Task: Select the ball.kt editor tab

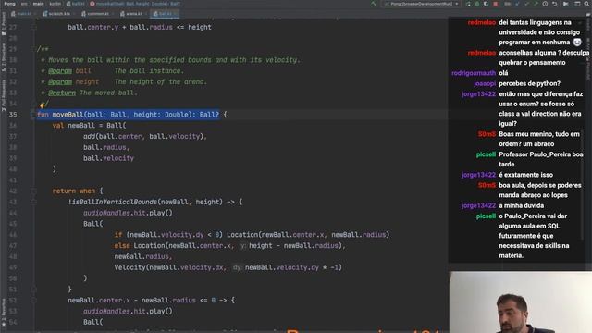Action: click(164, 14)
